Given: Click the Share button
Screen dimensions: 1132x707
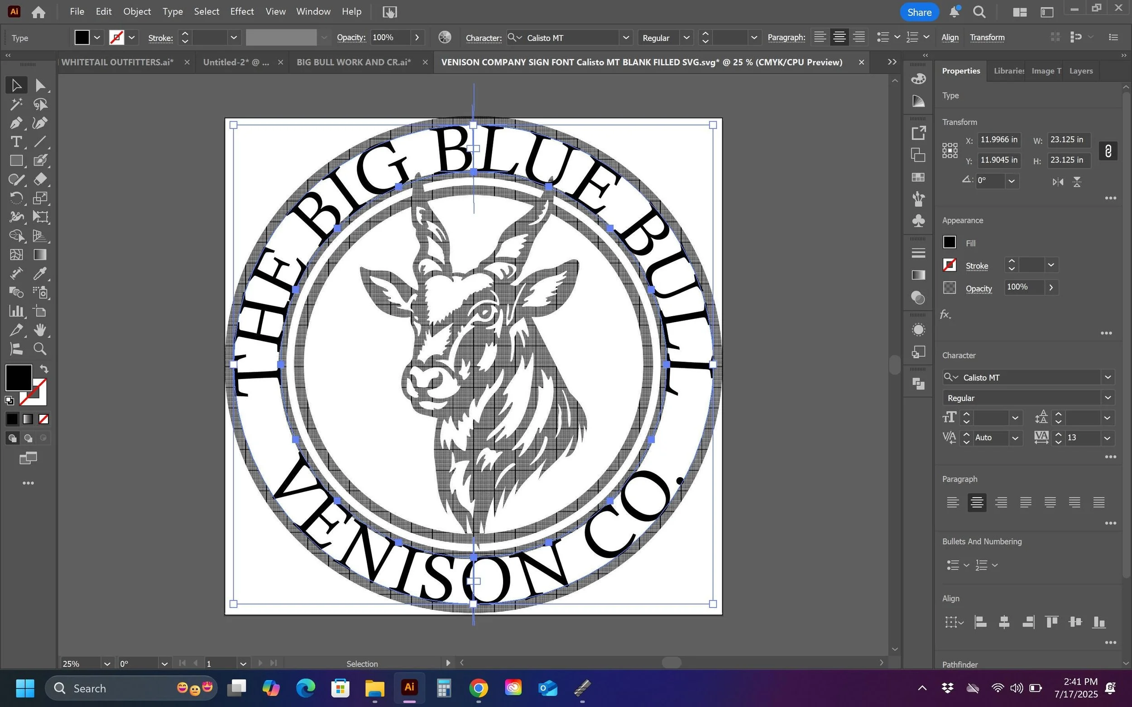Looking at the screenshot, I should (919, 12).
